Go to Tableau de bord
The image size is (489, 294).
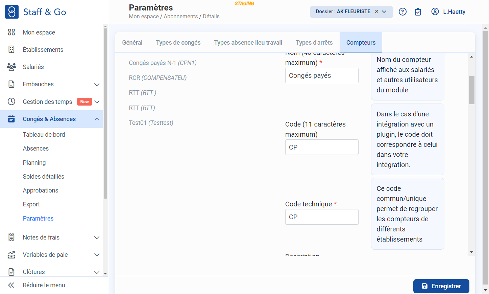coord(44,135)
